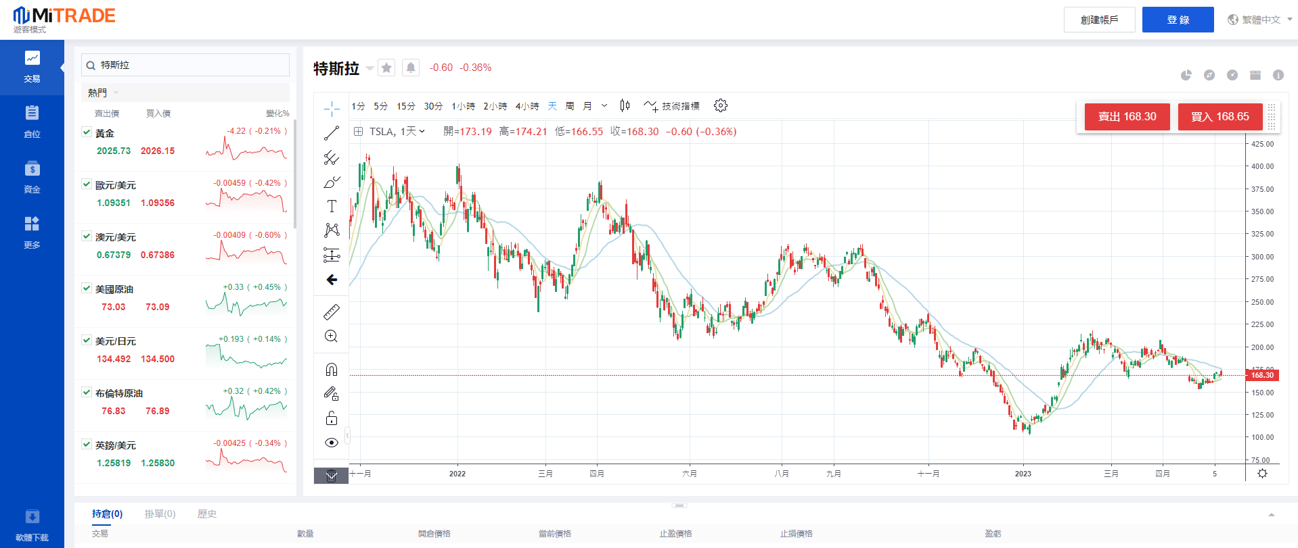Expand more timeframe options chevron
Viewport: 1298px width, 548px height.
point(604,105)
